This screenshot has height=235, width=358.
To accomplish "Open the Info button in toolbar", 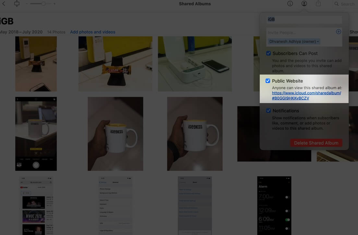I will [x=290, y=4].
